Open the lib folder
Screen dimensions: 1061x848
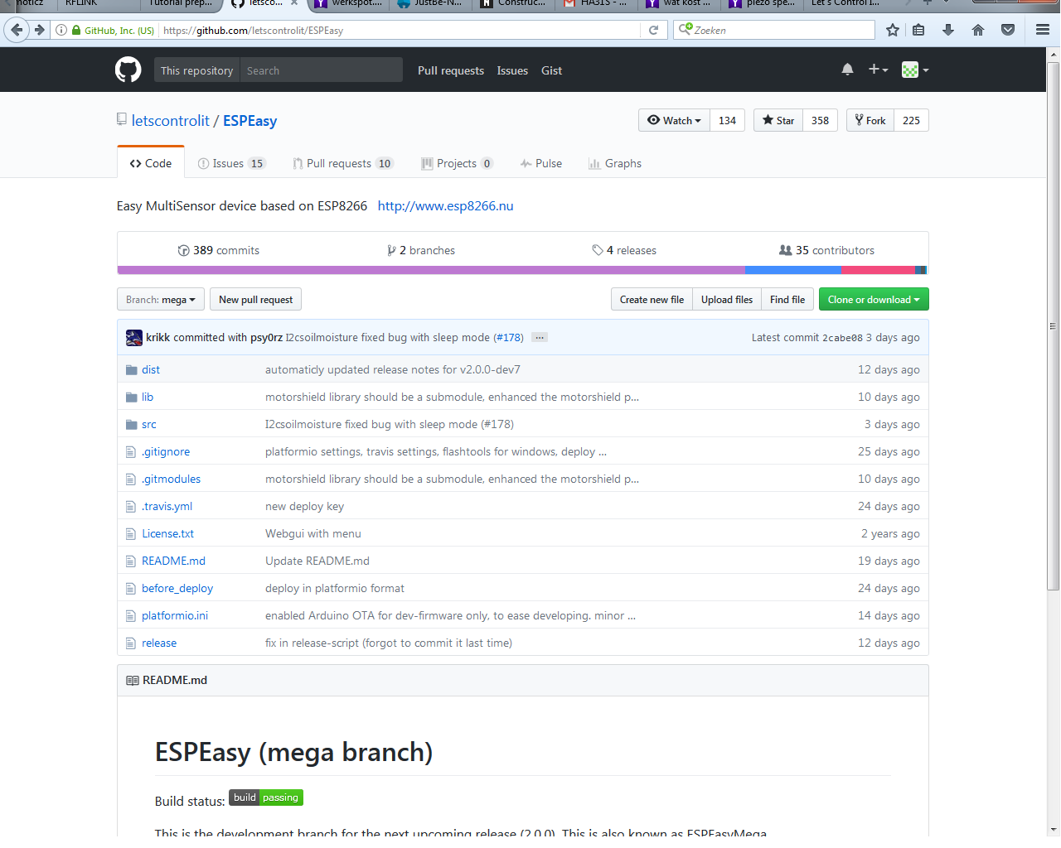click(x=148, y=397)
